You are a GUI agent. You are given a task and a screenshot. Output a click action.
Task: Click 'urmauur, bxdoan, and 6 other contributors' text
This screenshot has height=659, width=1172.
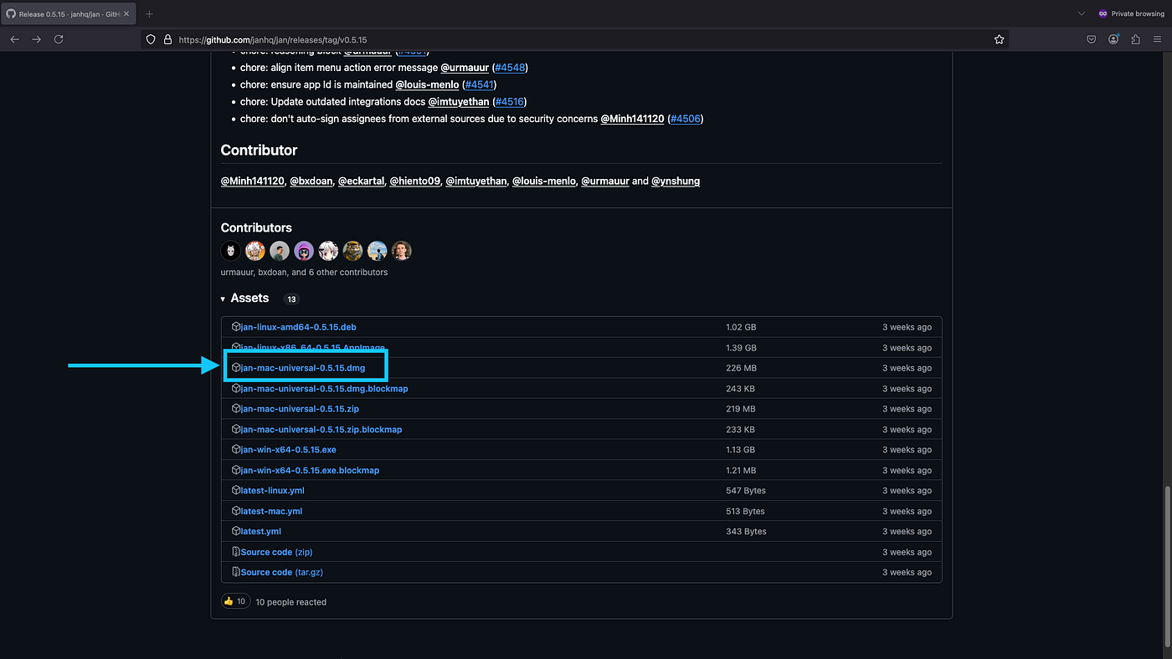tap(304, 272)
